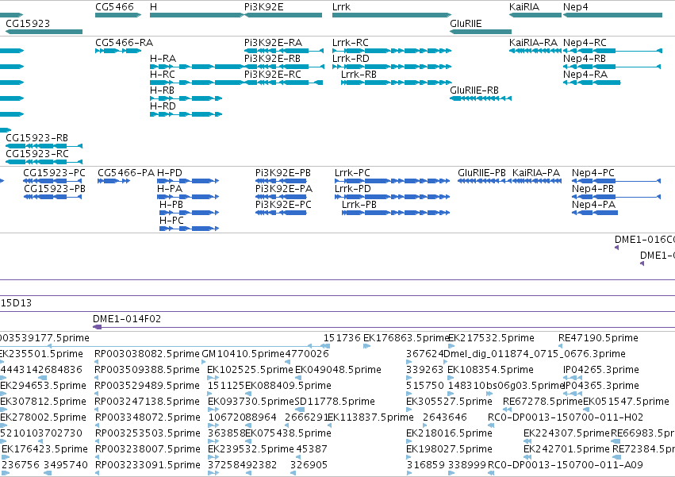675x477 pixels.
Task: Select the KaiRIA gene feature
Action: pos(535,15)
